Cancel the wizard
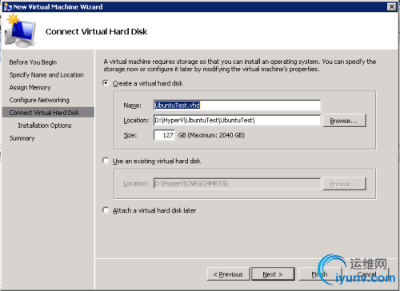This screenshot has width=400, height=291. pyautogui.click(x=367, y=274)
